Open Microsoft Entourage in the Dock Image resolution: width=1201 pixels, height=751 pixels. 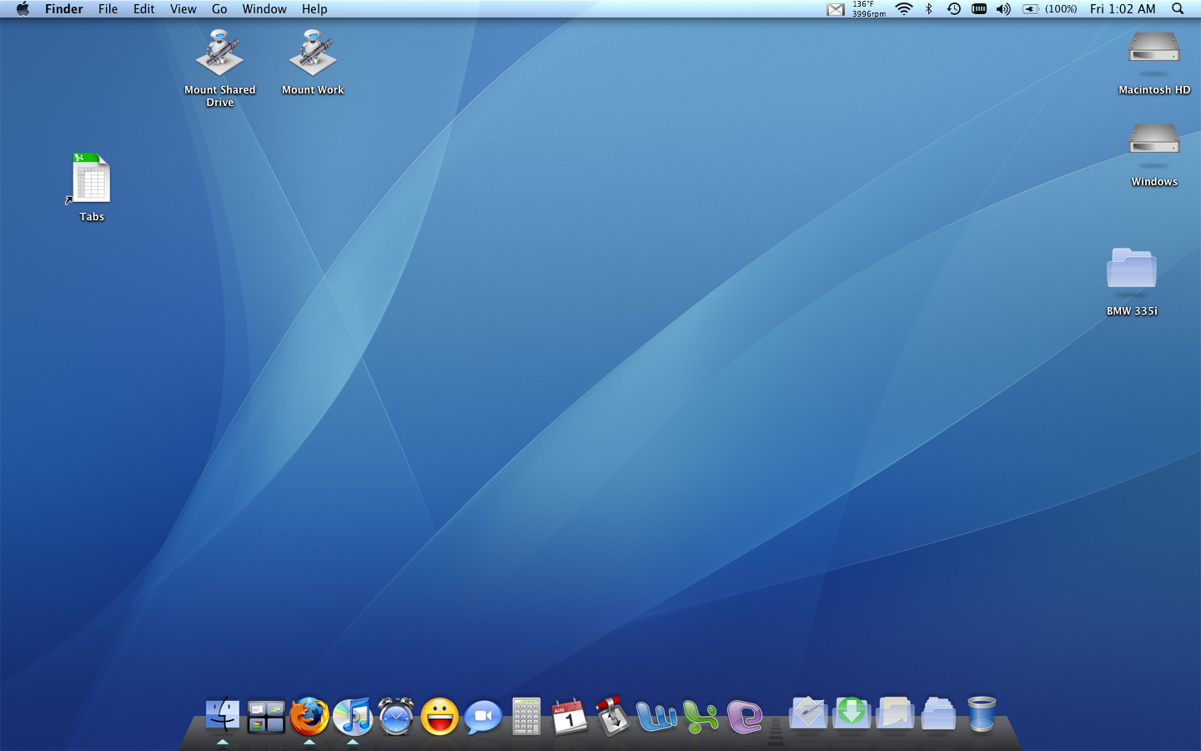click(x=743, y=716)
